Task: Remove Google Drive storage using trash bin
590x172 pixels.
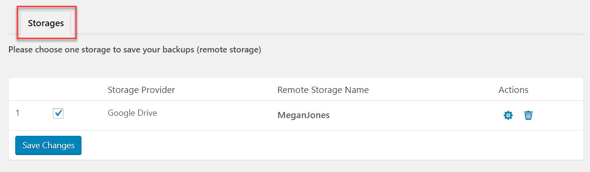Action: [x=528, y=115]
